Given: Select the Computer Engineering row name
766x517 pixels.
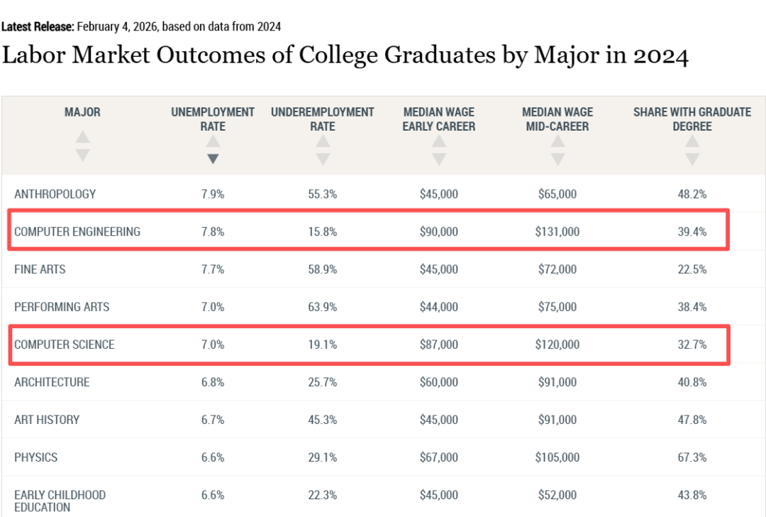Looking at the screenshot, I should point(77,232).
